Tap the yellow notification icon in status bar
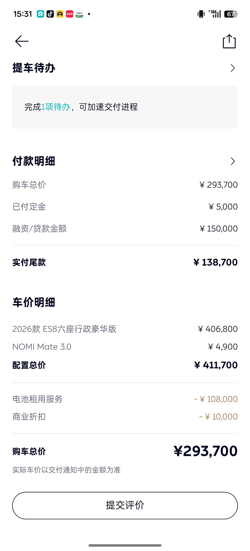Screen dimensions: 250x551 click(60, 14)
